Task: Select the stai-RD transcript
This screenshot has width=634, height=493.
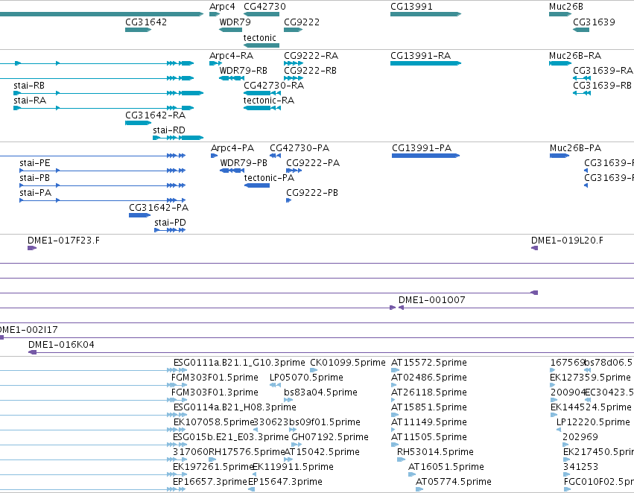Action: 178,138
